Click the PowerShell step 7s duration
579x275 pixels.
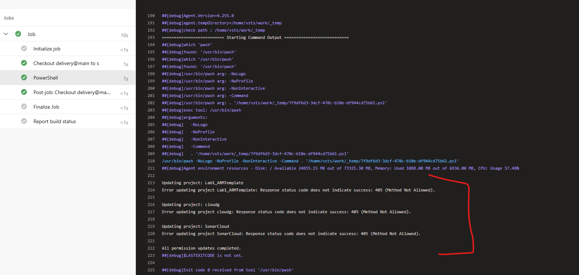(126, 79)
